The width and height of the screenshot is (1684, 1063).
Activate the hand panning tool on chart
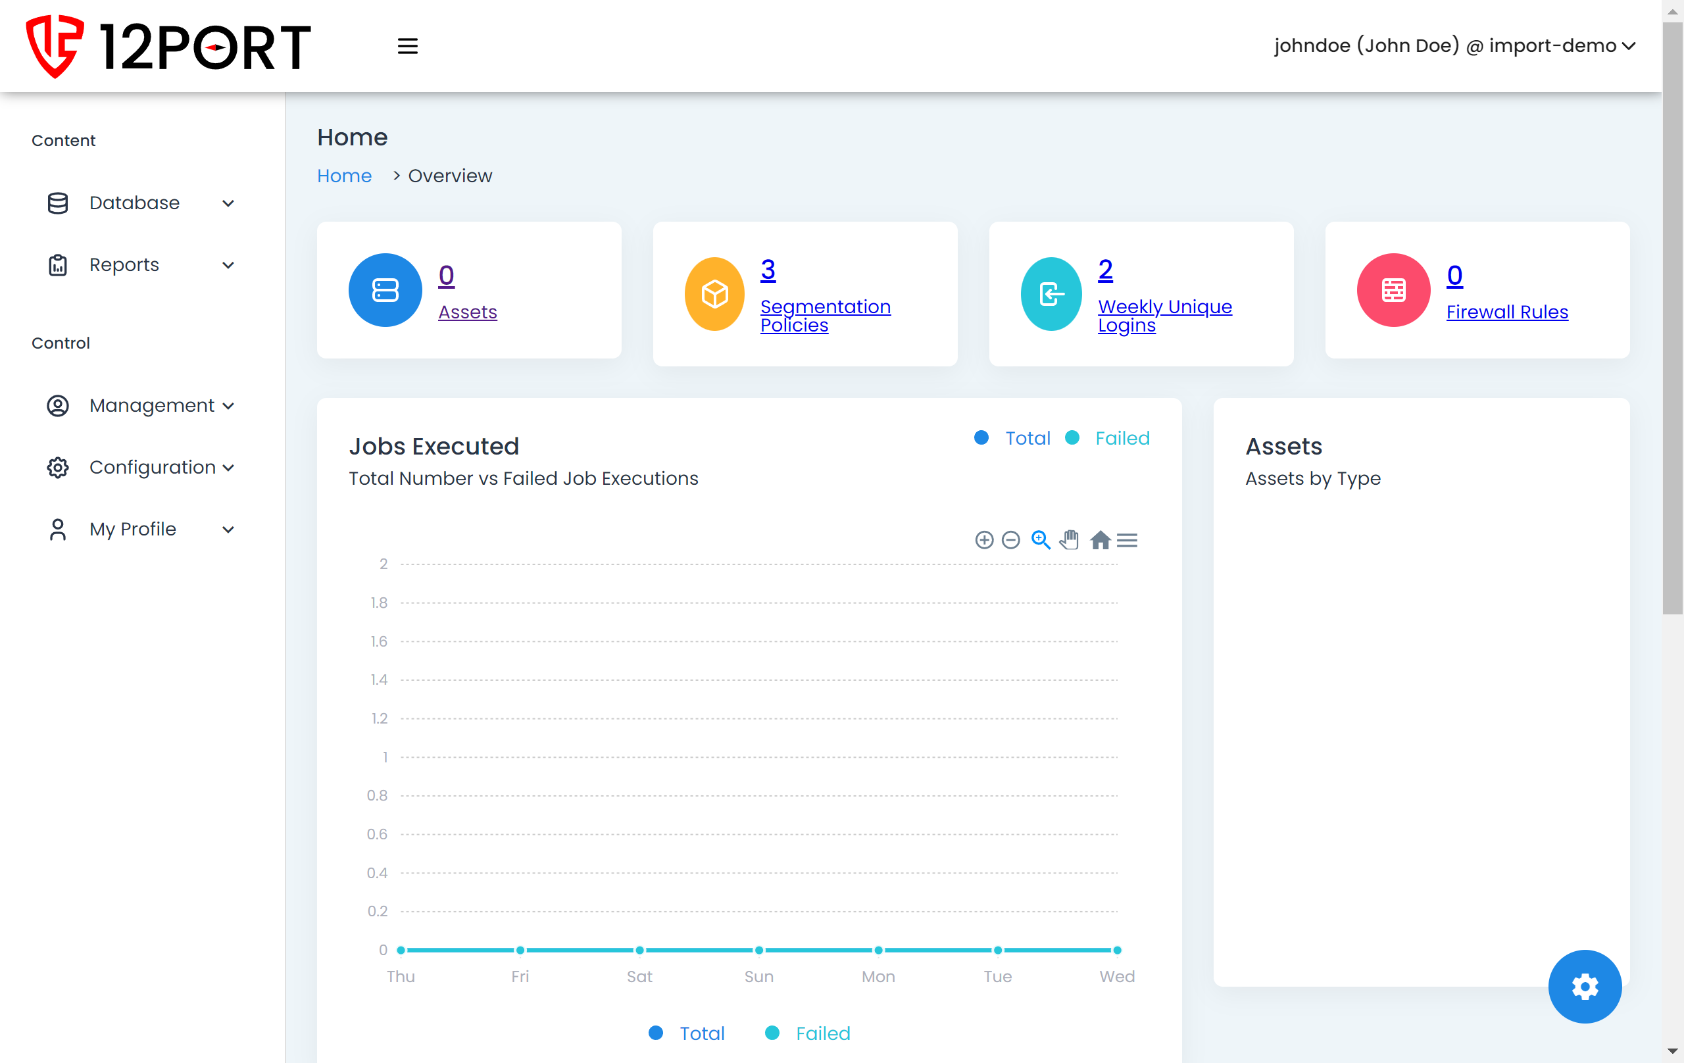(x=1070, y=540)
